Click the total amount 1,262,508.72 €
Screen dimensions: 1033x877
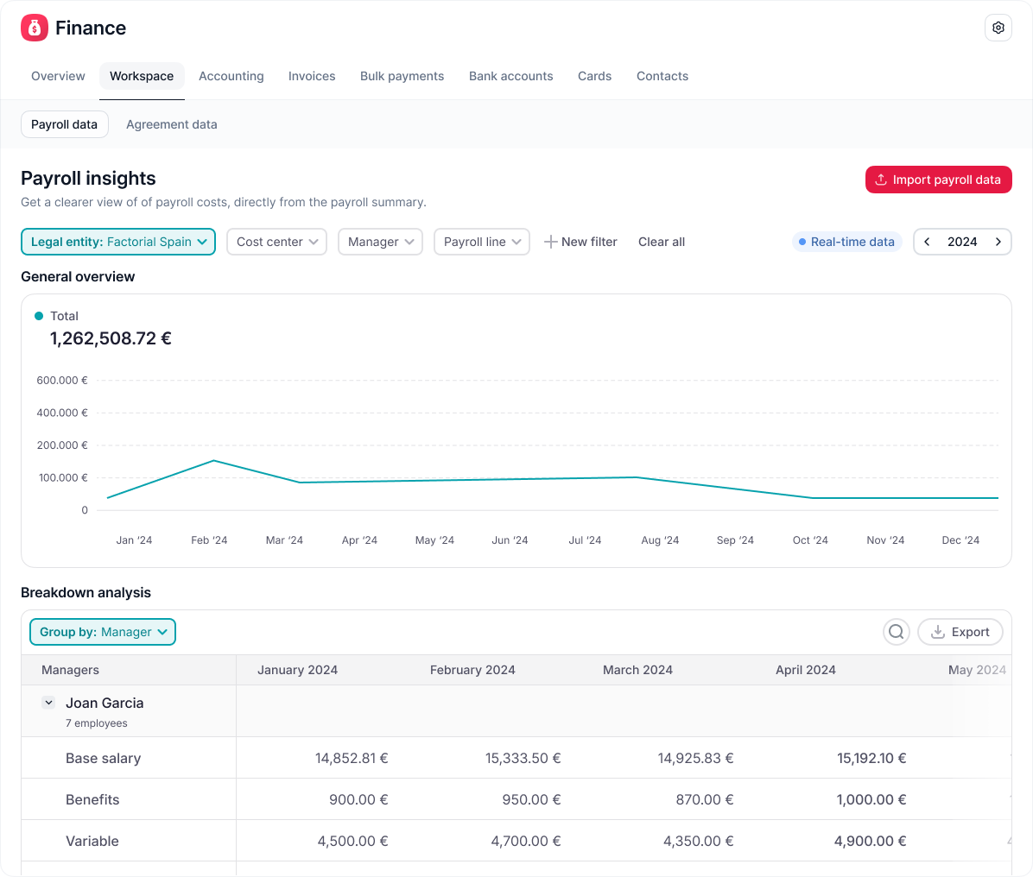[111, 338]
